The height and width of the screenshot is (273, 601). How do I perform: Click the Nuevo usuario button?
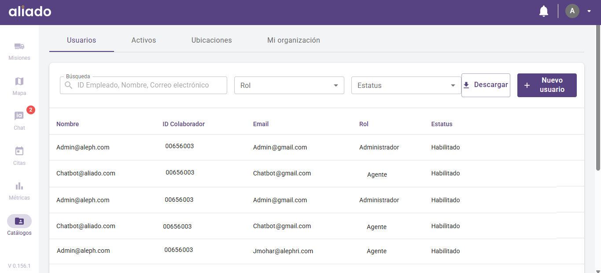coord(546,85)
